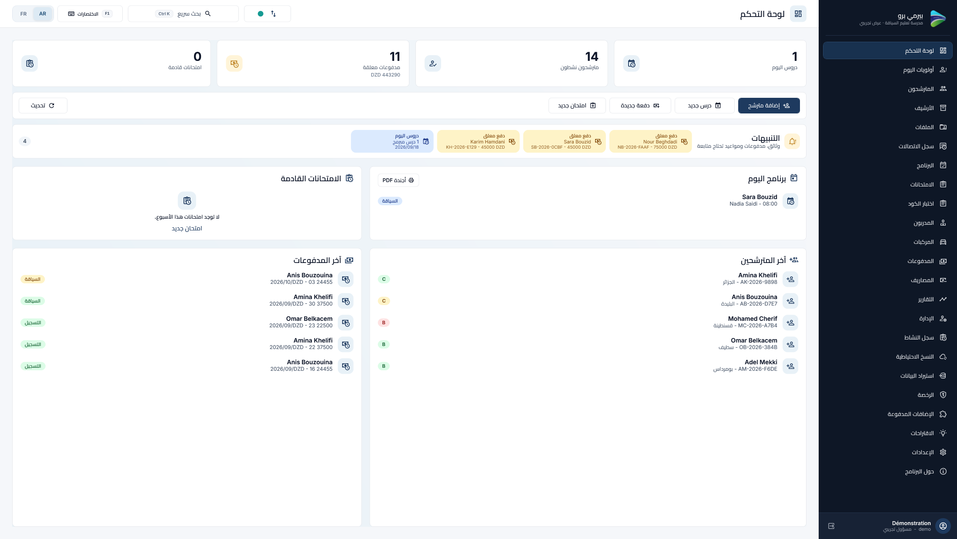This screenshot has width=957, height=539.
Task: Click the dashboard grid icon in header
Action: pyautogui.click(x=798, y=14)
